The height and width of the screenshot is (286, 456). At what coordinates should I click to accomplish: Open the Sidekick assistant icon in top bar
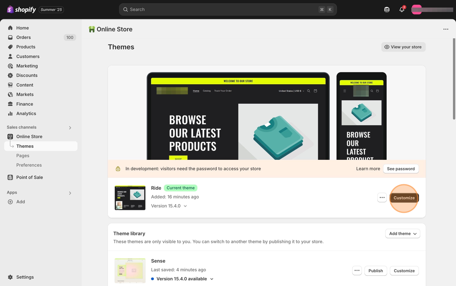pos(387,9)
